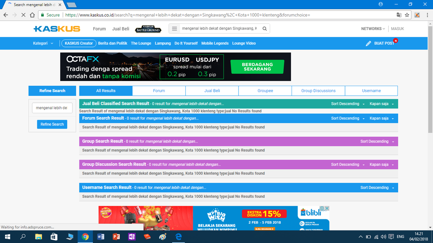Switch to PowerPoint in taskbar

click(x=116, y=237)
